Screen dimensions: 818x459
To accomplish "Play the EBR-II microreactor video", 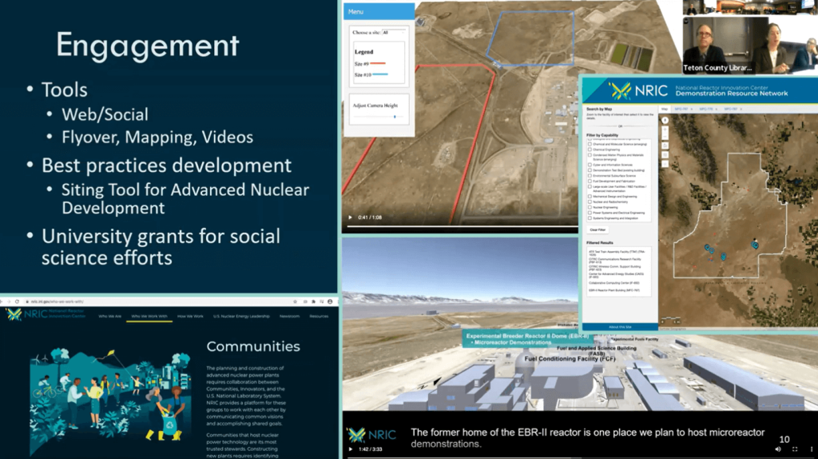I will tap(350, 449).
